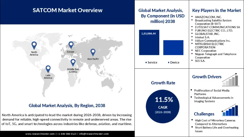
Task: Click the 'Growth Drivers' heading
Action: pyautogui.click(x=207, y=77)
